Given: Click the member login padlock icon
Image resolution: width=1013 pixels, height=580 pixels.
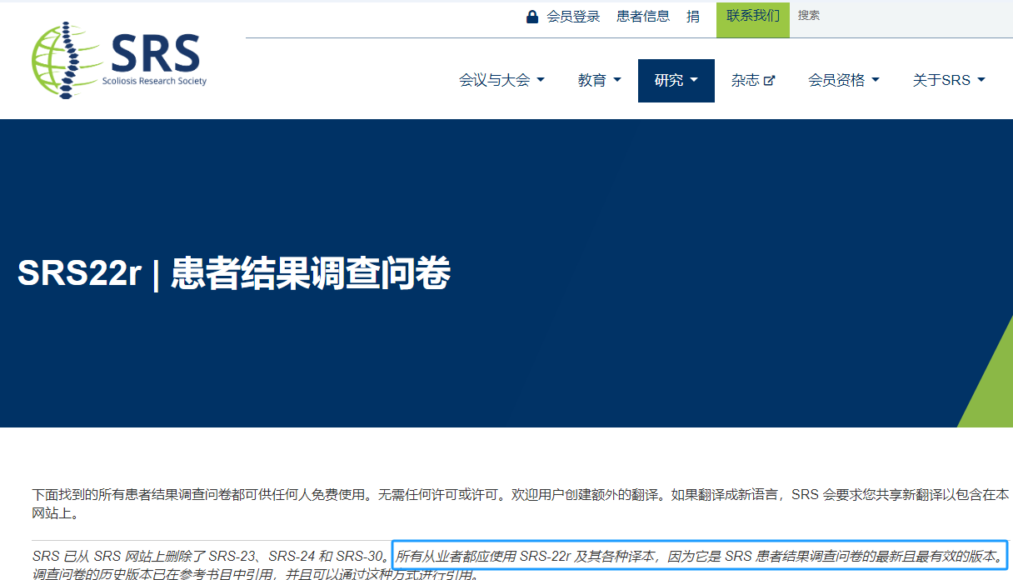Looking at the screenshot, I should (x=532, y=17).
